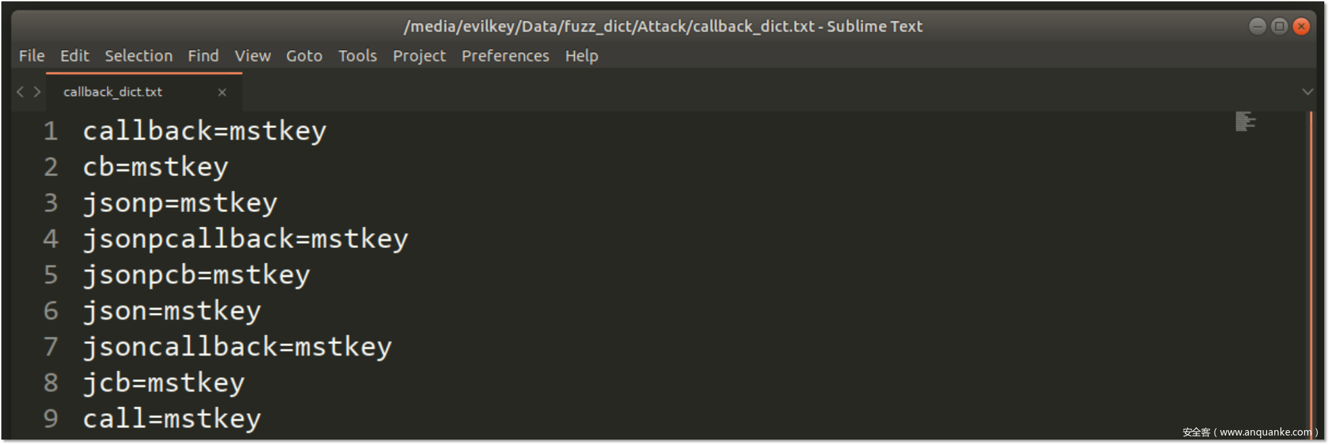Open the tab list dropdown chevron
The width and height of the screenshot is (1329, 445).
point(1307,91)
